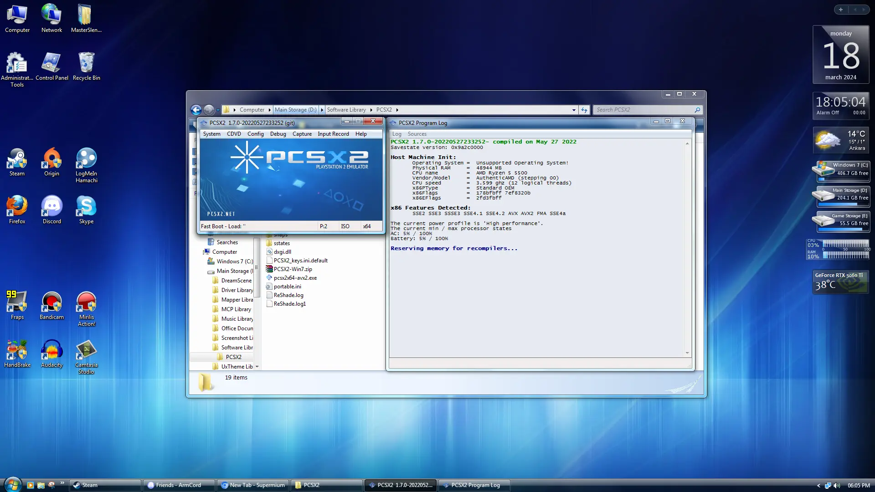Select the Steam desktop shortcut
Screen dimensions: 875x492
pos(17,162)
